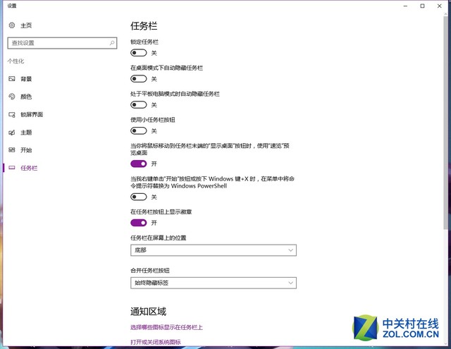Open the 主题 settings page
Image resolution: width=451 pixels, height=349 pixels.
[26, 133]
